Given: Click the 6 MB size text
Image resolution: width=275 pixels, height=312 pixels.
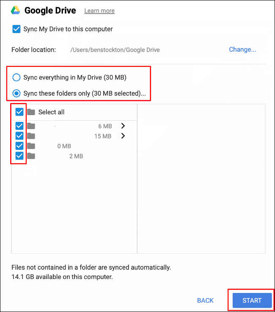Looking at the screenshot, I should [105, 126].
